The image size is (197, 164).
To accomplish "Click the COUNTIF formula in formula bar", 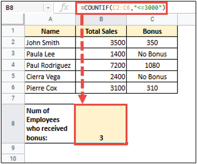I will [x=123, y=8].
